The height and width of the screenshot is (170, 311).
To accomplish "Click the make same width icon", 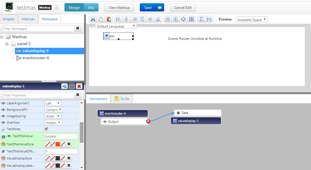I will (x=168, y=19).
